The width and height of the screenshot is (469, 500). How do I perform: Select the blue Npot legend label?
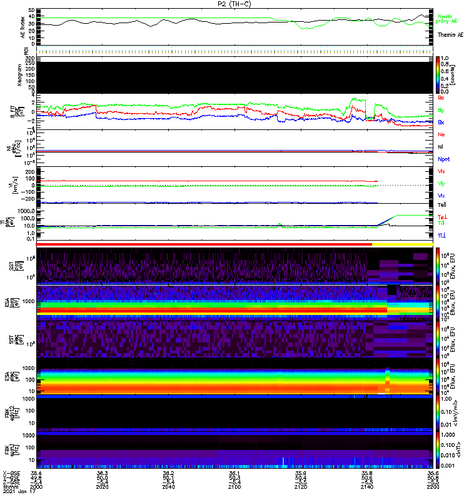(x=443, y=159)
